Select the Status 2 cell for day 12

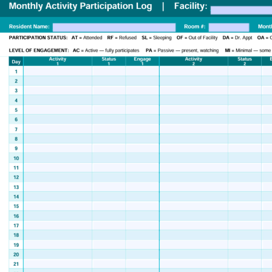pyautogui.click(x=245, y=177)
